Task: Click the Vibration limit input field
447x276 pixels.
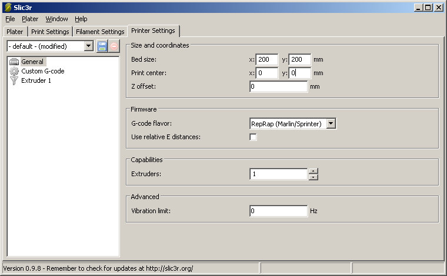Action: tap(279, 211)
